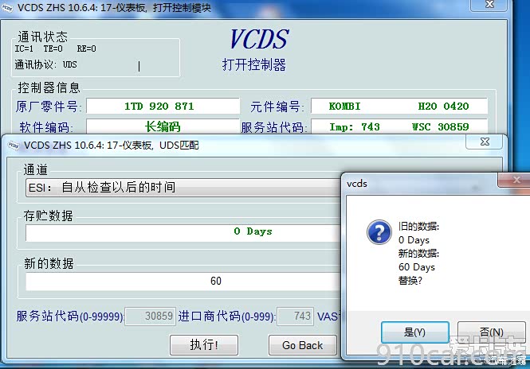Click the 新的数据 field containing 60
The height and width of the screenshot is (369, 530).
(183, 281)
